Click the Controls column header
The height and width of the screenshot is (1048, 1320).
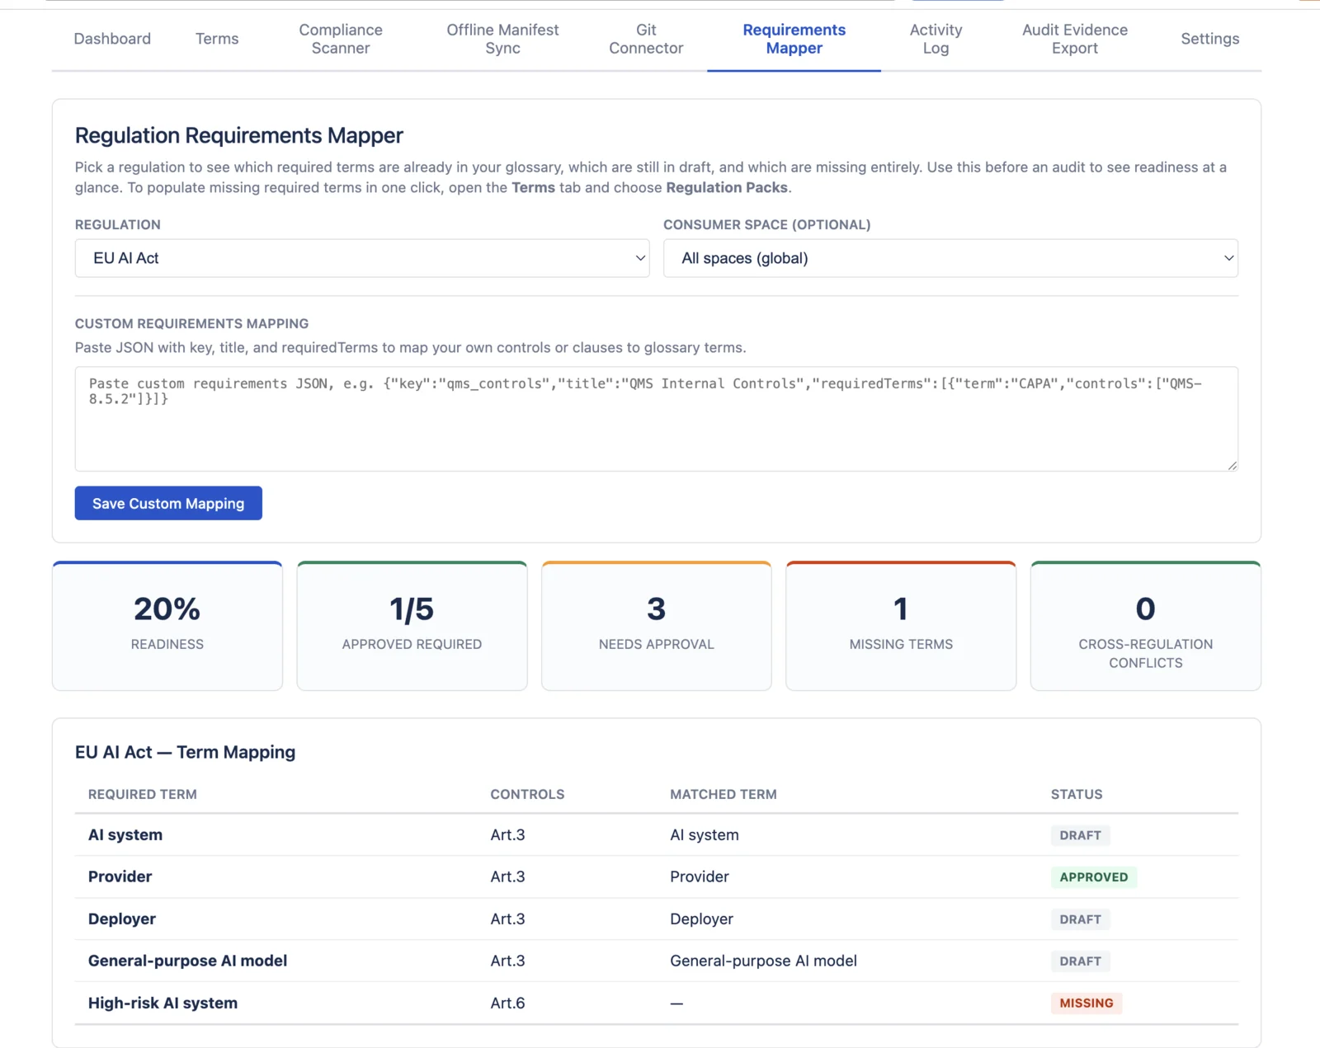point(527,794)
